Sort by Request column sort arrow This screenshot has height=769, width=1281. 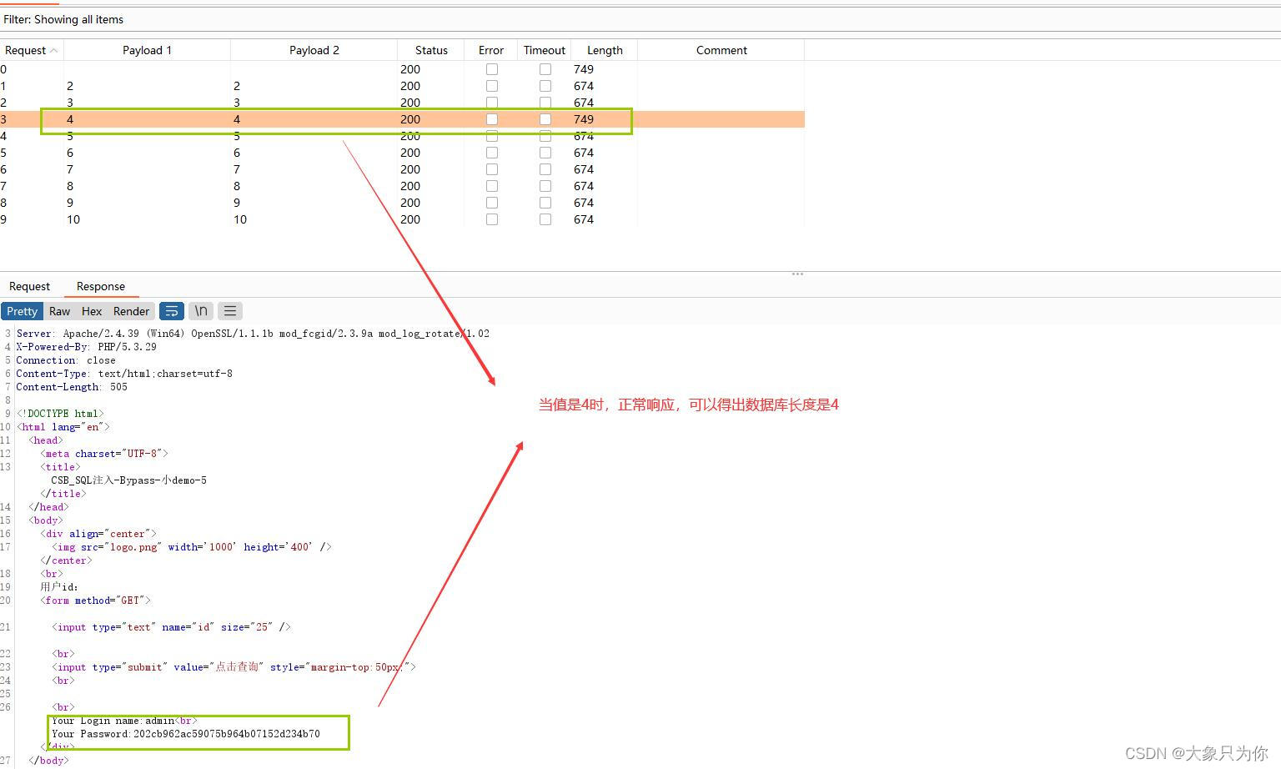coord(54,51)
